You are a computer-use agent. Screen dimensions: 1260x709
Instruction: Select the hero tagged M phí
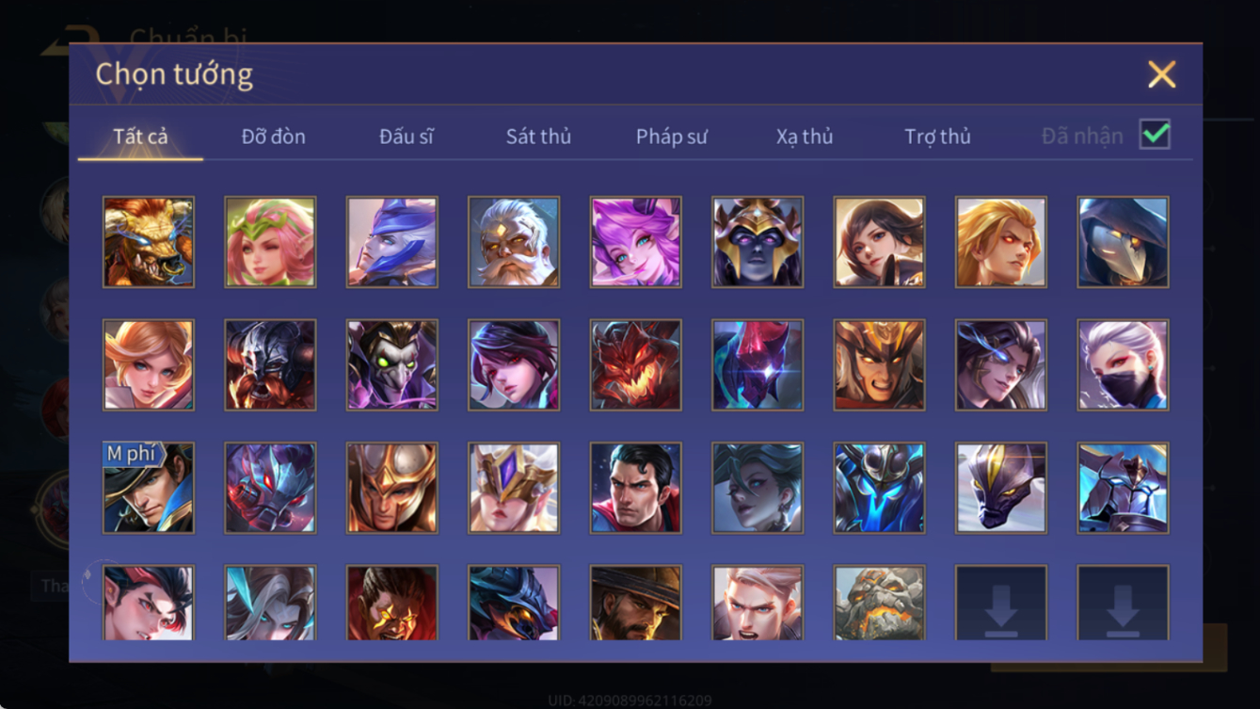(x=149, y=488)
